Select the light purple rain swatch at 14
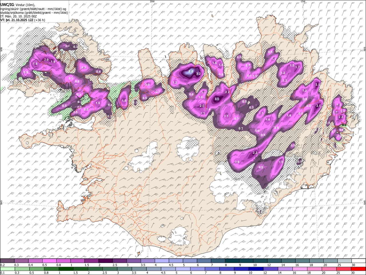 click(285, 269)
